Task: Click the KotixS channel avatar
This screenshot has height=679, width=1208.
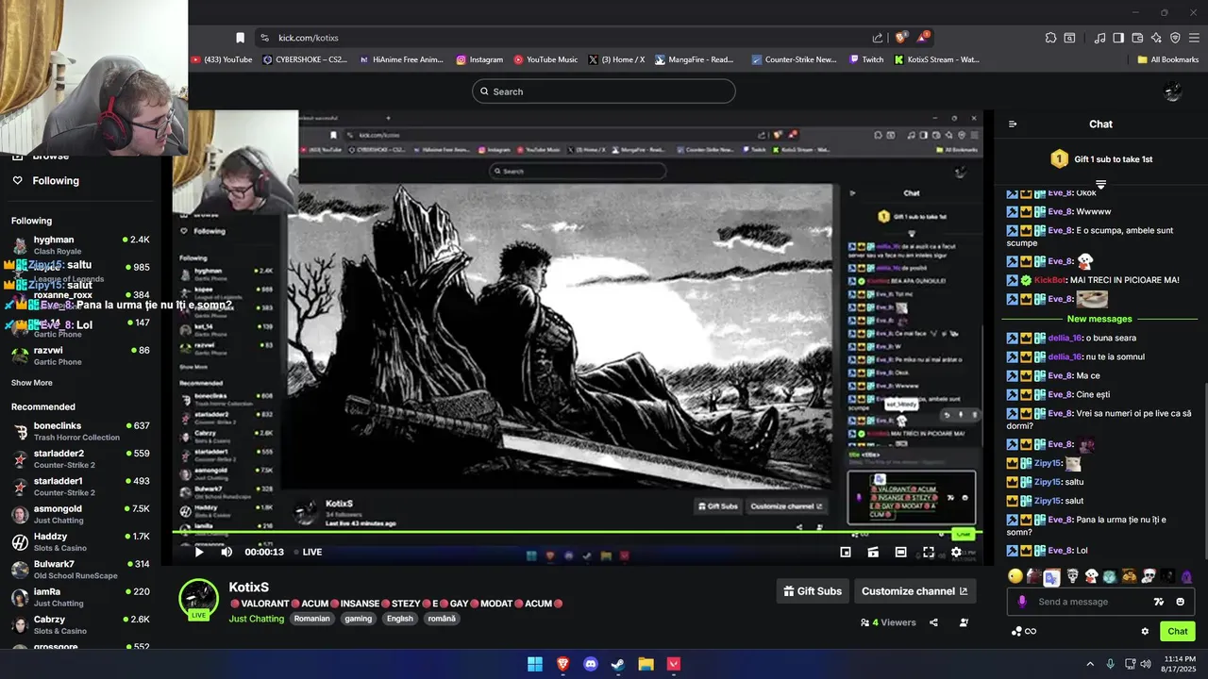Action: coord(198,600)
